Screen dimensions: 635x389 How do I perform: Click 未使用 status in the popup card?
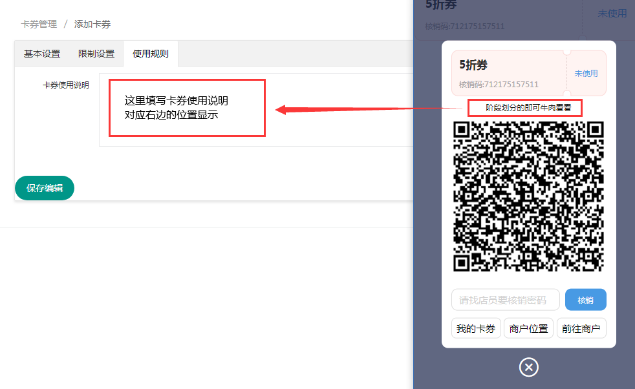[x=586, y=73]
